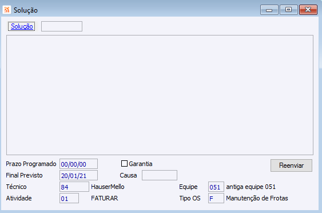Click the FATURAR activity text
This screenshot has height=213, width=322.
coord(104,198)
